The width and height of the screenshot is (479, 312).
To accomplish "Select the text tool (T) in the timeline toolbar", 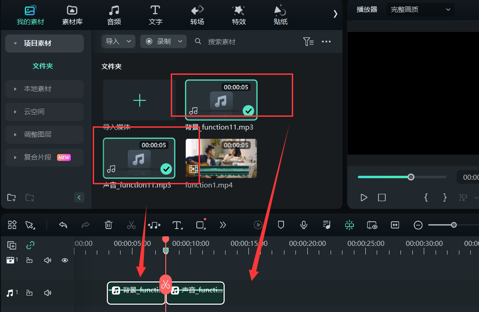I will (x=177, y=225).
